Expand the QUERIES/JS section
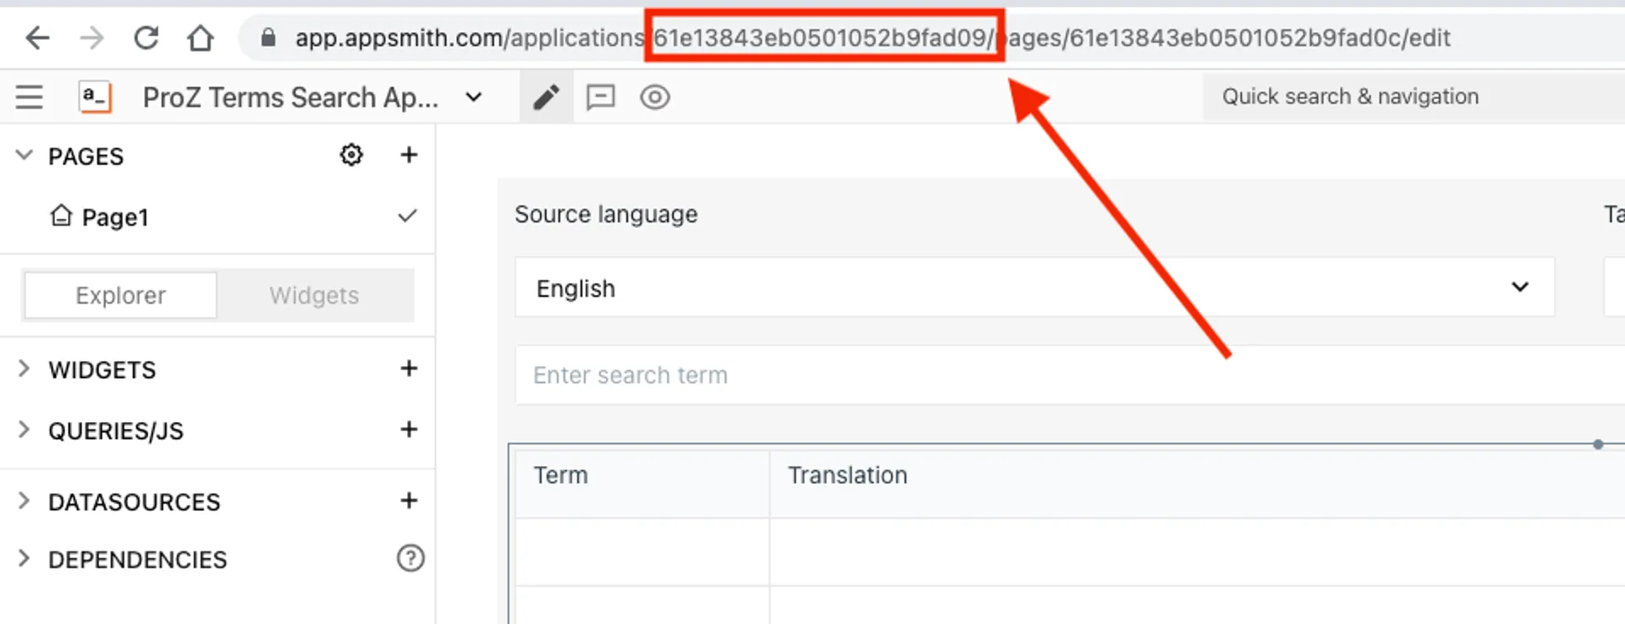Viewport: 1625px width, 624px height. [24, 430]
